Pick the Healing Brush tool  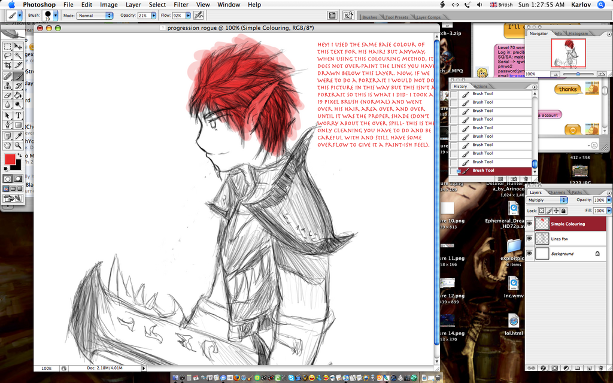tap(7, 76)
